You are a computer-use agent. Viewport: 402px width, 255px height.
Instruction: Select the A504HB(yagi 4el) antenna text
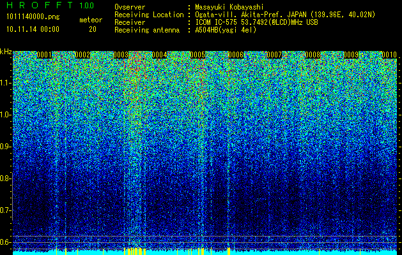(x=226, y=30)
